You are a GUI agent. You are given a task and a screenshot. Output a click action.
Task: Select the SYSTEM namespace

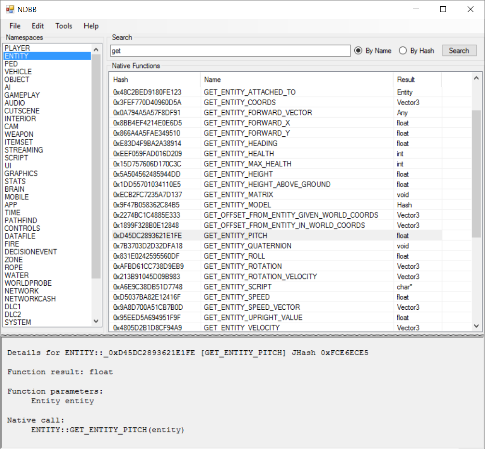click(x=47, y=322)
